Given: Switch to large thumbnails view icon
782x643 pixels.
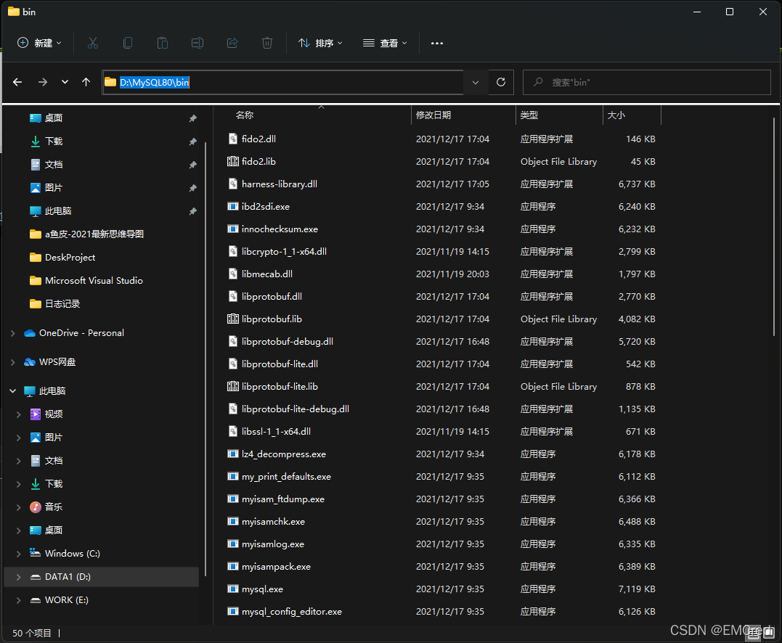Looking at the screenshot, I should point(768,633).
